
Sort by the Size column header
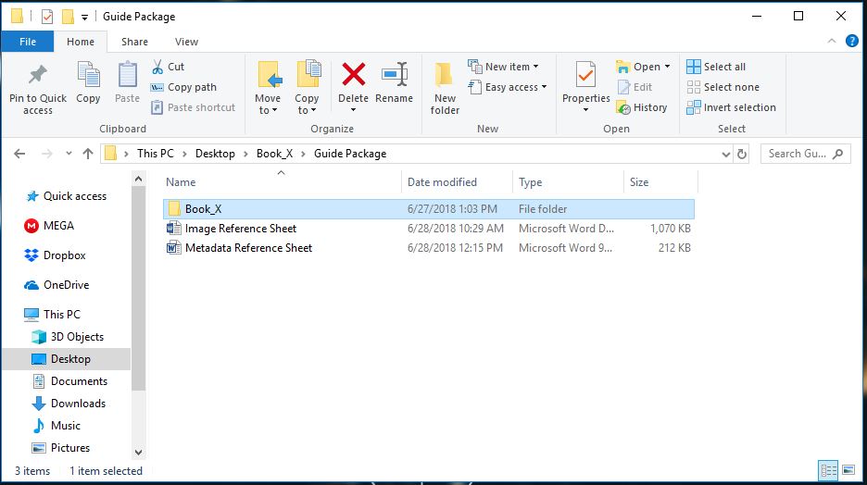coord(660,182)
